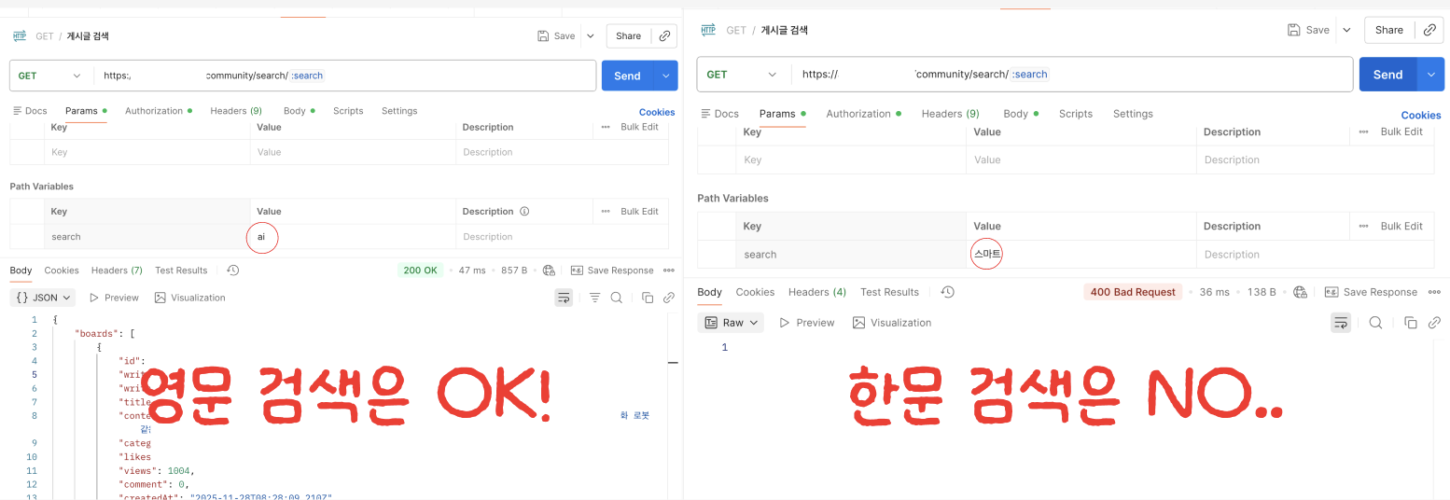Open Scripts tab in right window
The height and width of the screenshot is (500, 1450).
click(1076, 114)
